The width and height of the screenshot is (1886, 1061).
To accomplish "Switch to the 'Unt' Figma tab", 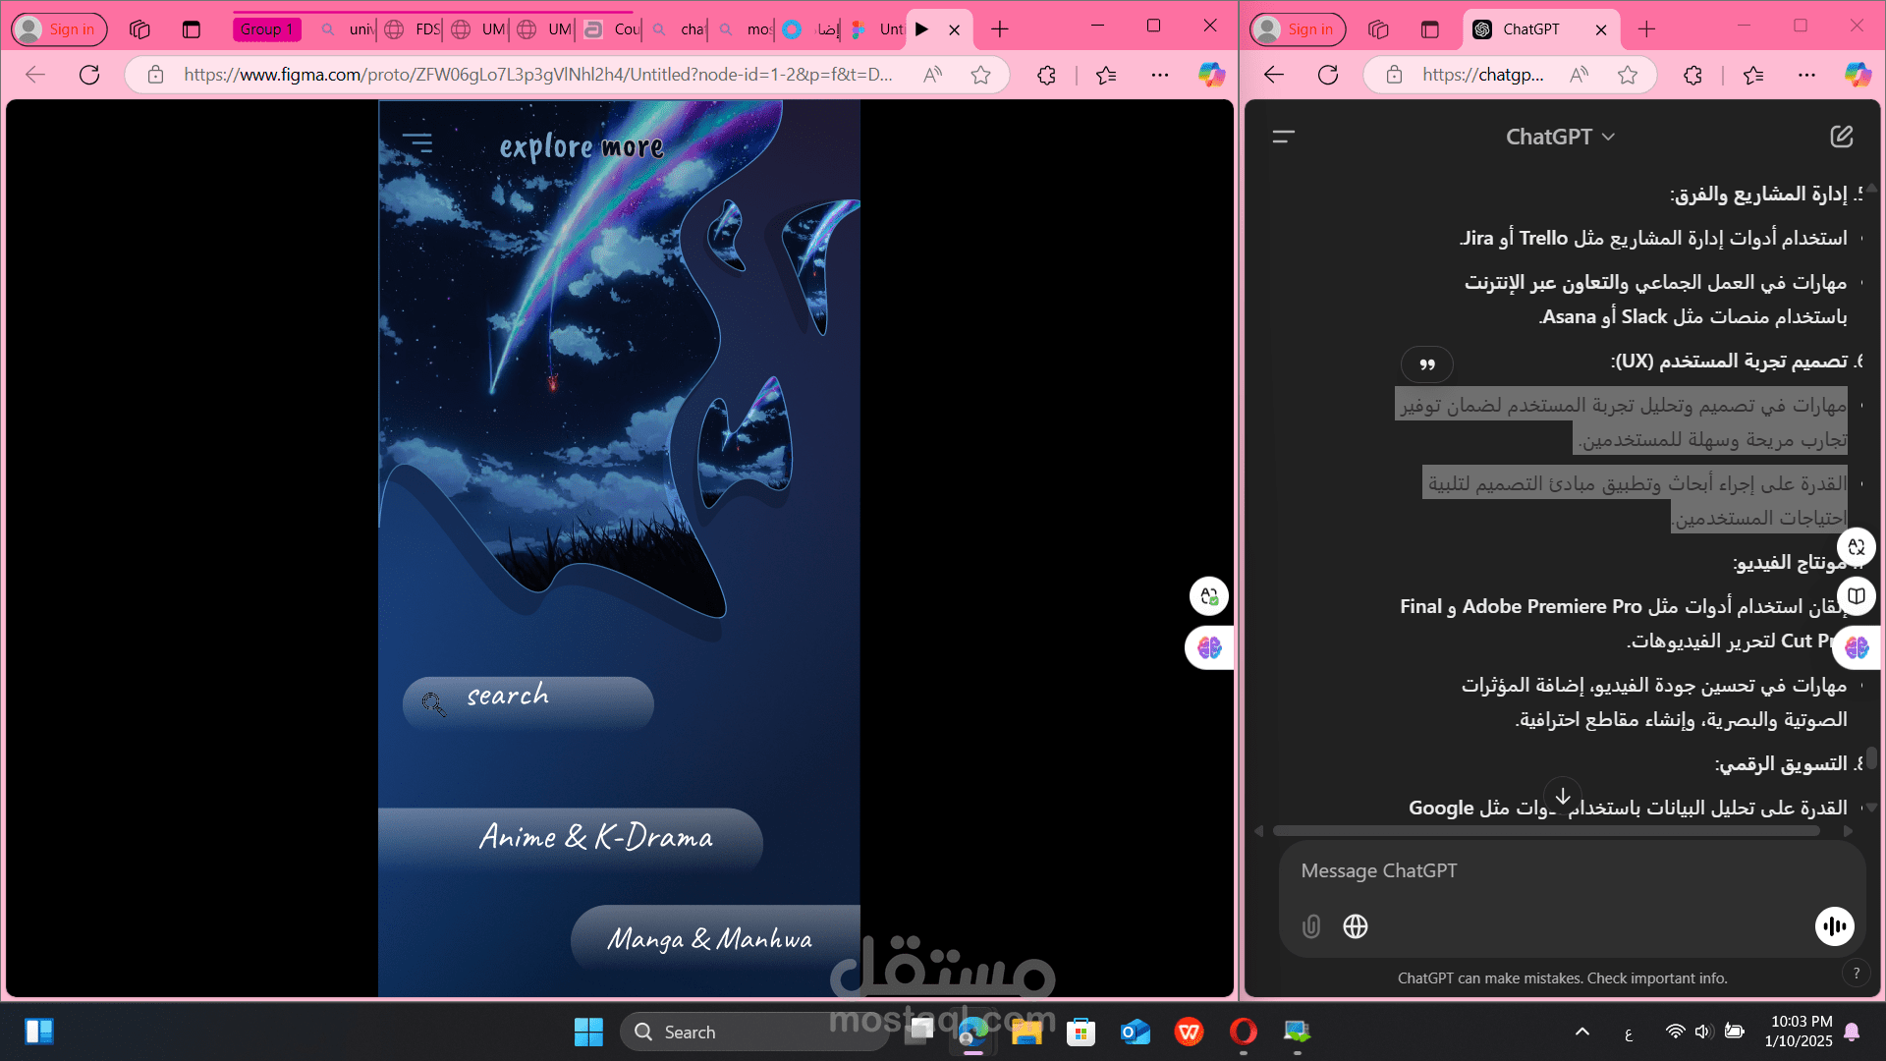I will (876, 29).
